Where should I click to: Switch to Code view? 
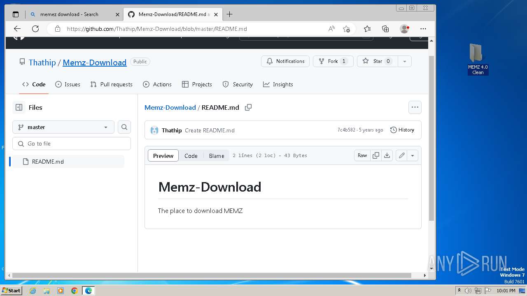(191, 155)
